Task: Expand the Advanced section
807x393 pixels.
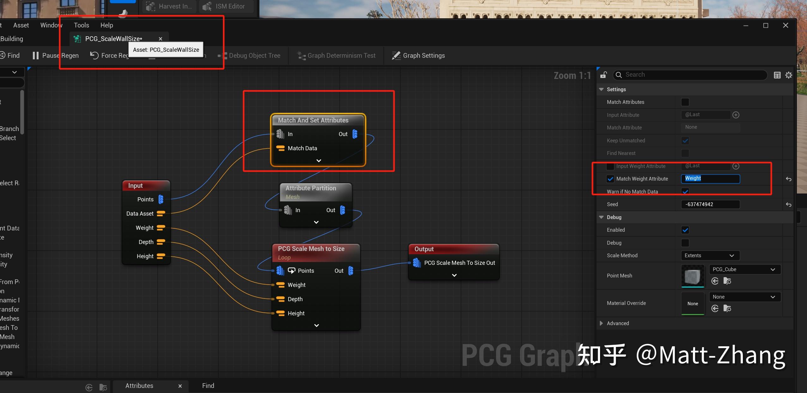Action: pyautogui.click(x=601, y=323)
